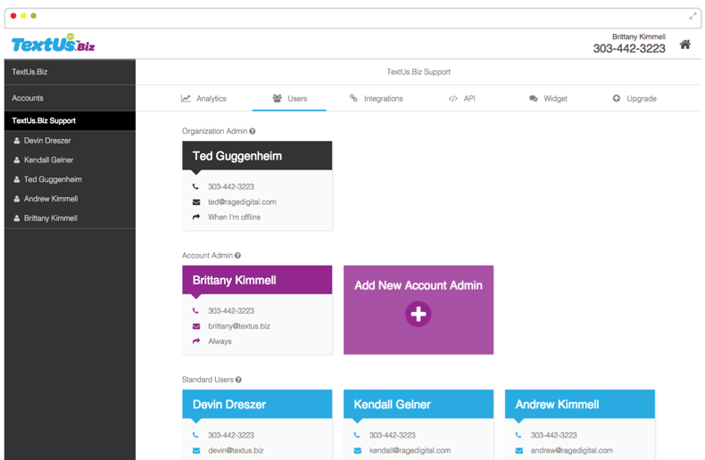705x460 pixels.
Task: Click the Users group icon
Action: pos(277,98)
